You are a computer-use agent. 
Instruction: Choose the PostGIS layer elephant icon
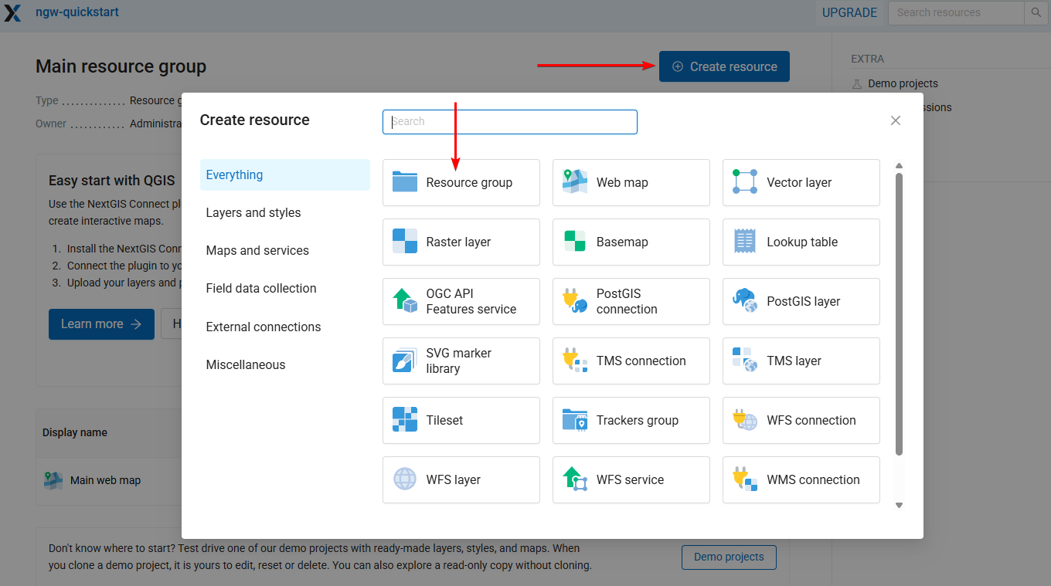click(744, 301)
